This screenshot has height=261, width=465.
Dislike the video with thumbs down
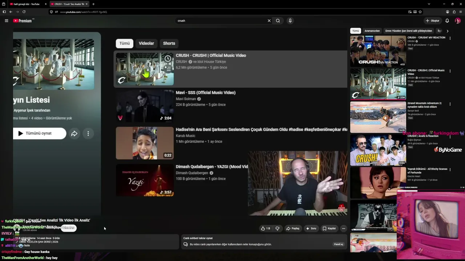(x=277, y=228)
